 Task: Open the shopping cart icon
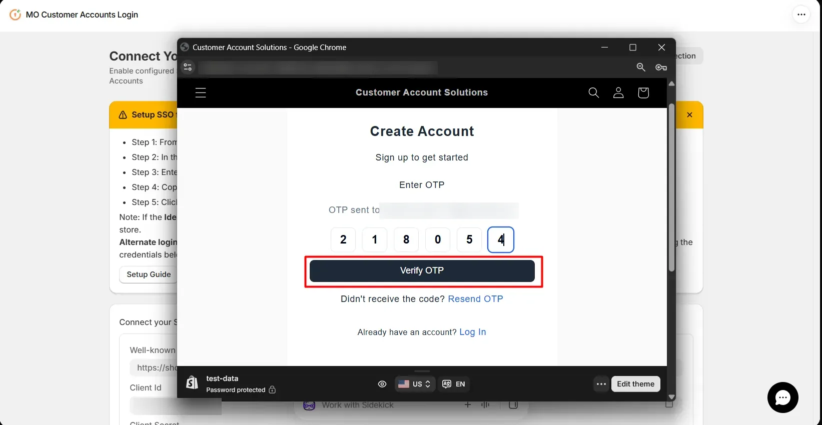(643, 92)
